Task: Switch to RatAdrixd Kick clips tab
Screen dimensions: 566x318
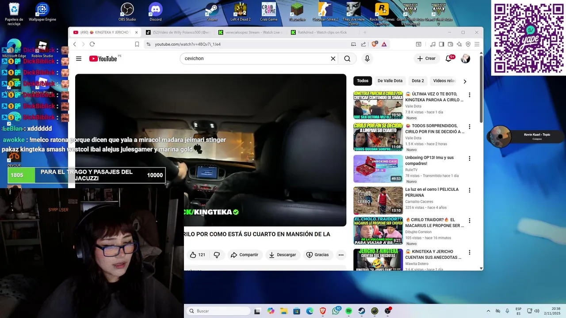Action: 323,32
